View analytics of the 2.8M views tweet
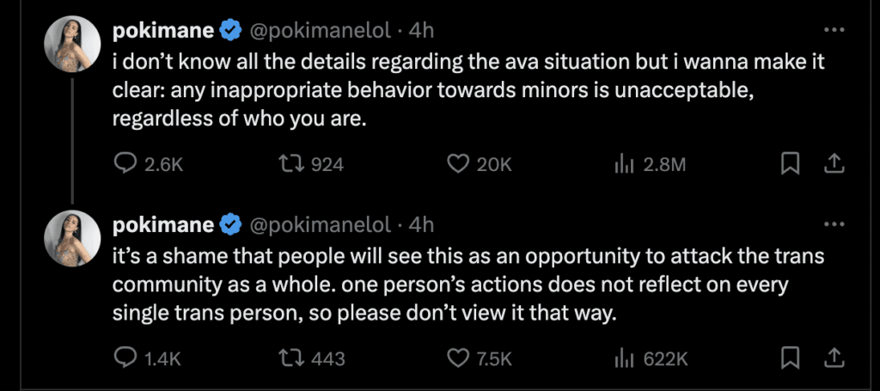Image resolution: width=880 pixels, height=391 pixels. tap(624, 164)
